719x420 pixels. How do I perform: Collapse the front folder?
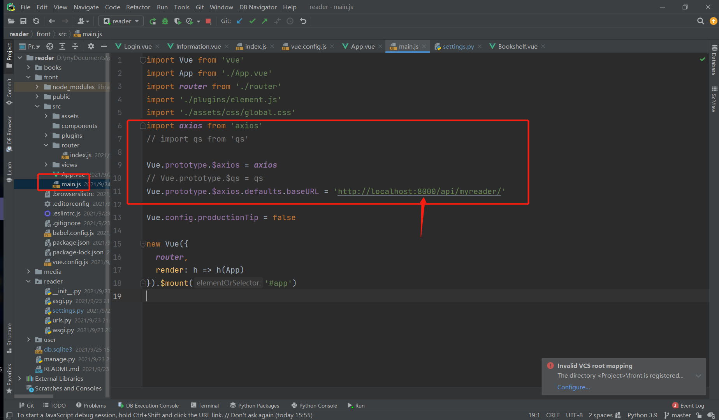(x=28, y=77)
